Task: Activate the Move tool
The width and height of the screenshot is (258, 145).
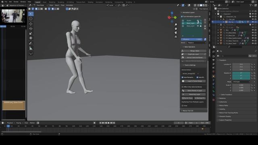Action: (31, 24)
